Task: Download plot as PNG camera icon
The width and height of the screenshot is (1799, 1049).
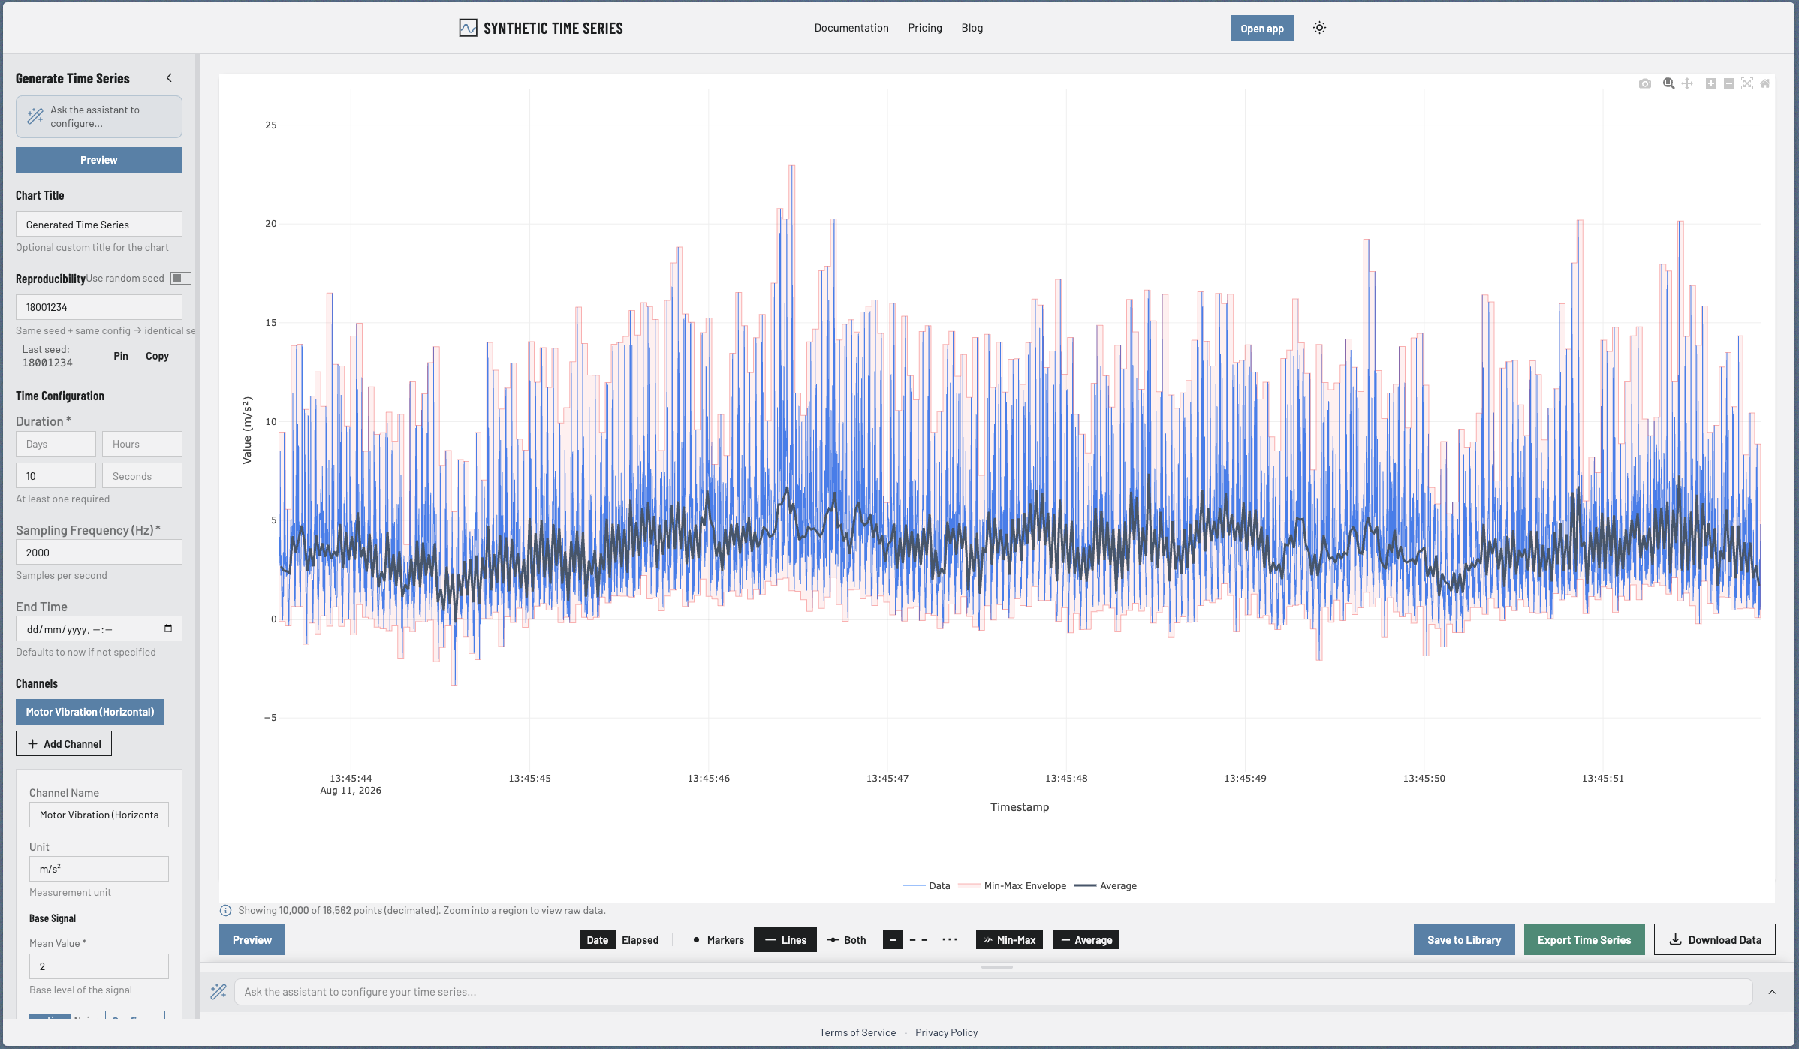Action: (x=1645, y=83)
